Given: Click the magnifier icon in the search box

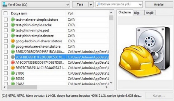Looking at the screenshot, I should tap(98, 4).
